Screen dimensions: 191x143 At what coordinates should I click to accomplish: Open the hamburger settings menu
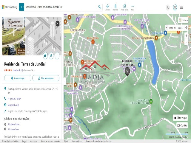[x=181, y=7]
